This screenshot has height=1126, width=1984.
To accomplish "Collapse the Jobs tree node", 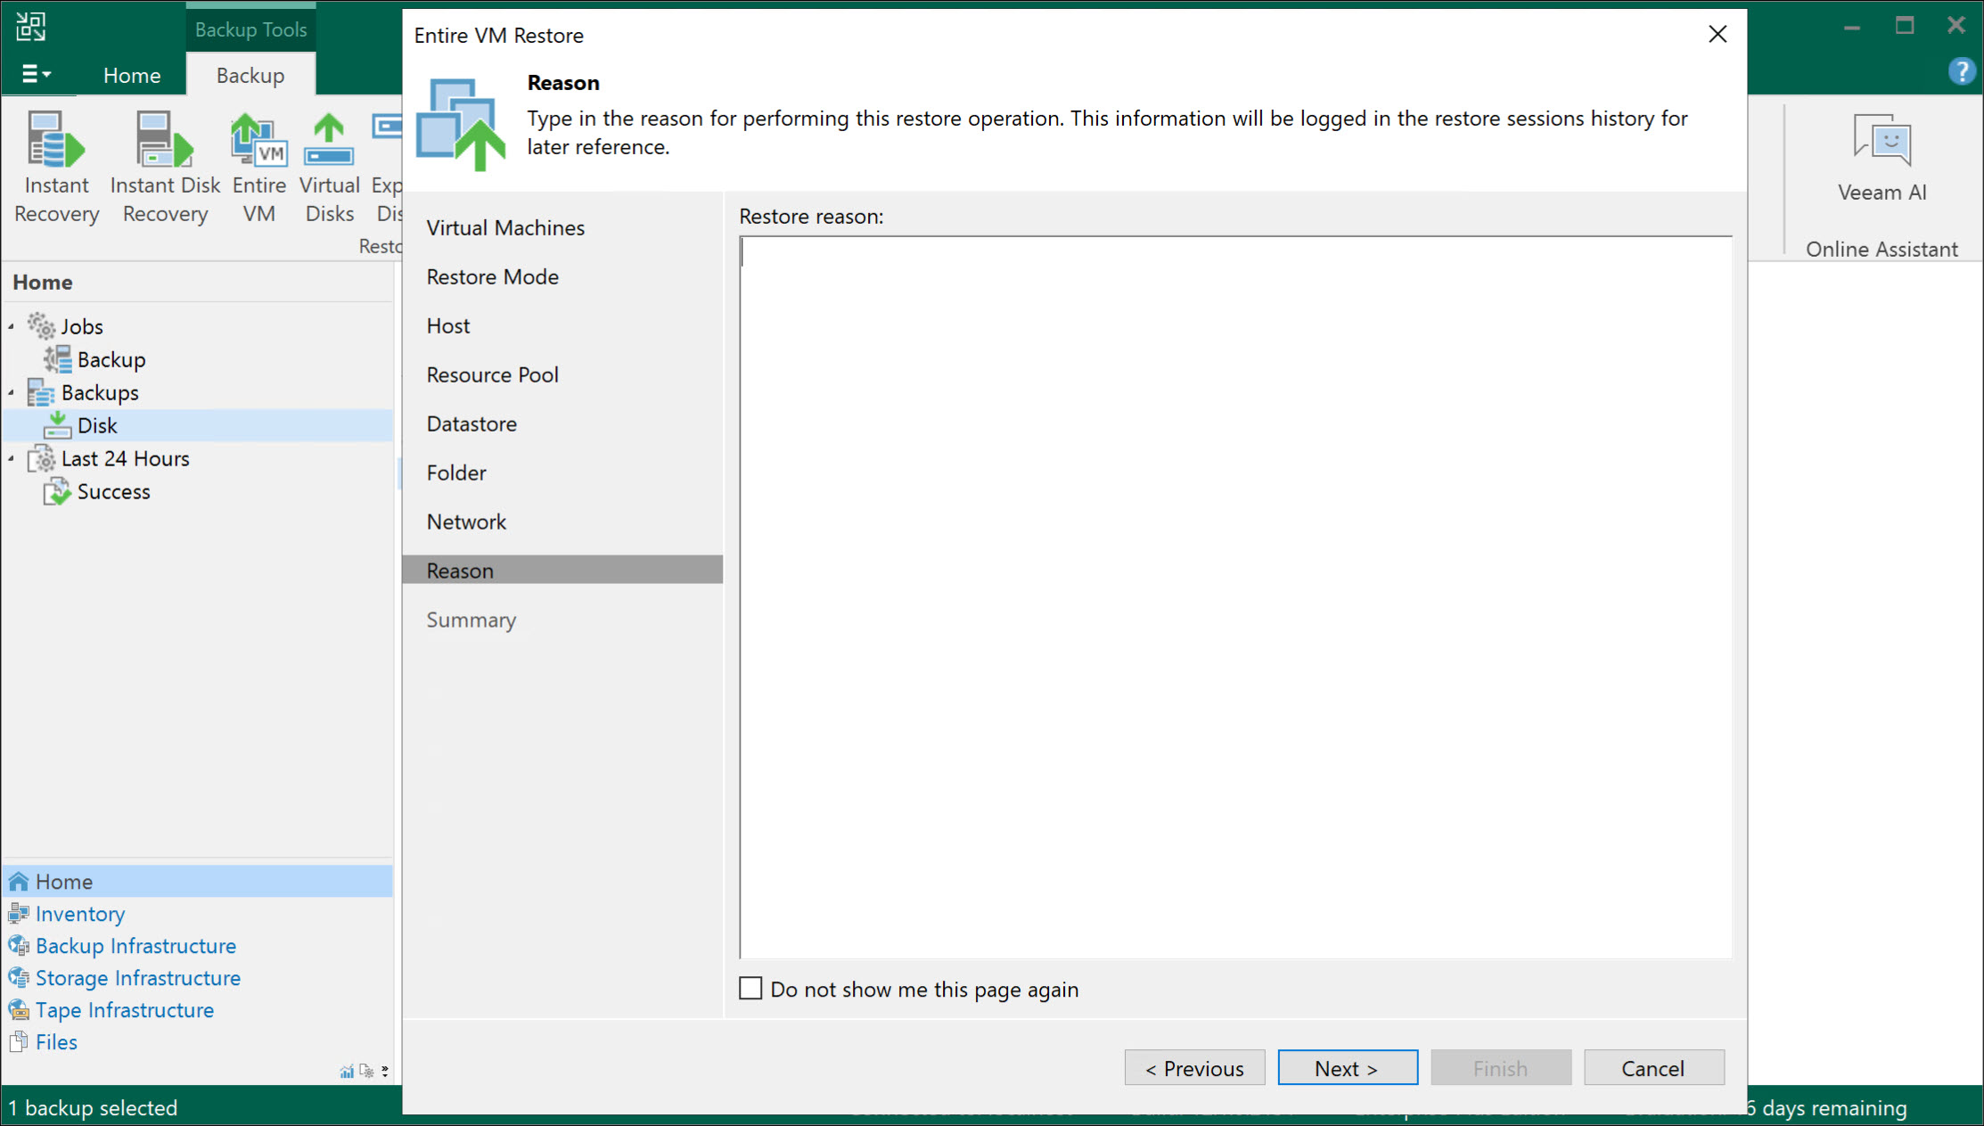I will [x=12, y=327].
